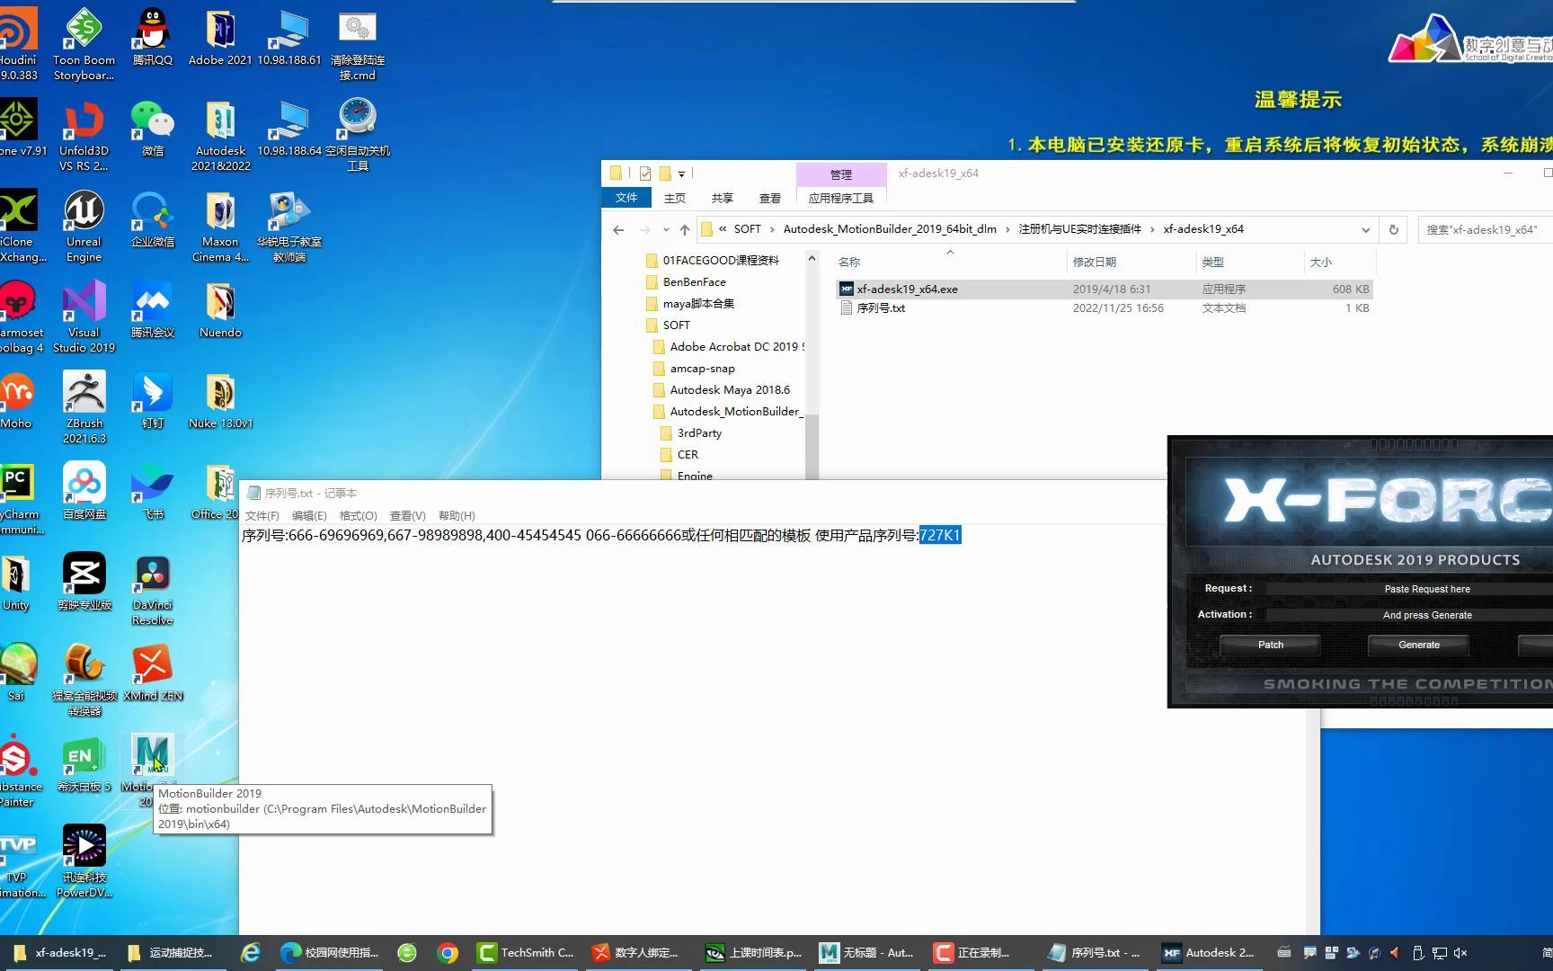The height and width of the screenshot is (971, 1553).
Task: Open the Nuendo desktop icon
Action: (x=220, y=309)
